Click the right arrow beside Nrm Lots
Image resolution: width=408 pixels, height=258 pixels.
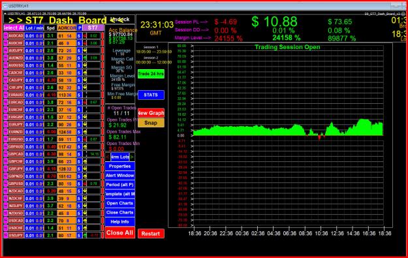click(132, 157)
